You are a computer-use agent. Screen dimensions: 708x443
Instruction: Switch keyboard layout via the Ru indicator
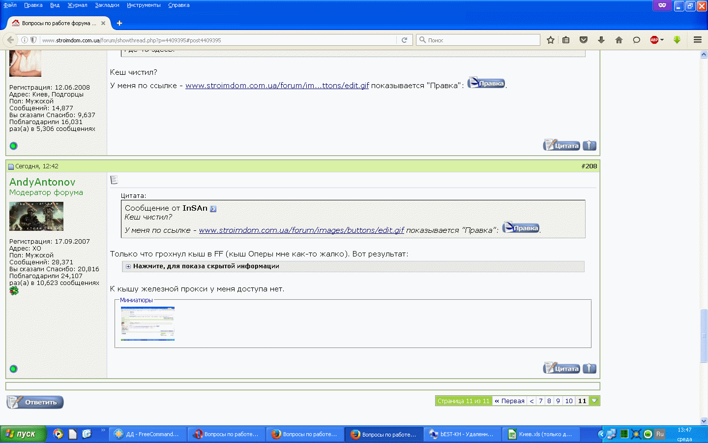pyautogui.click(x=660, y=434)
